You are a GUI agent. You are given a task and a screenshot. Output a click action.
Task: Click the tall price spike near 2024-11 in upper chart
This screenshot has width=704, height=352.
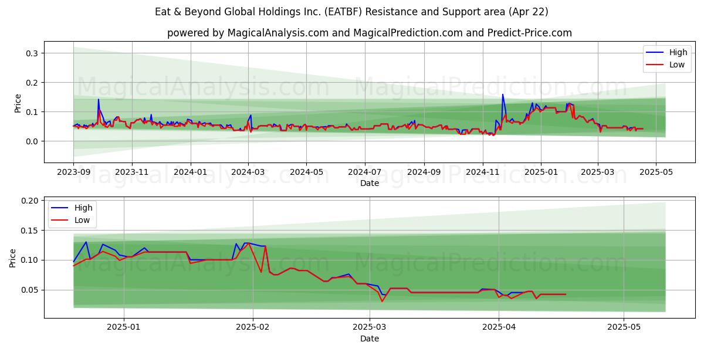click(x=502, y=94)
